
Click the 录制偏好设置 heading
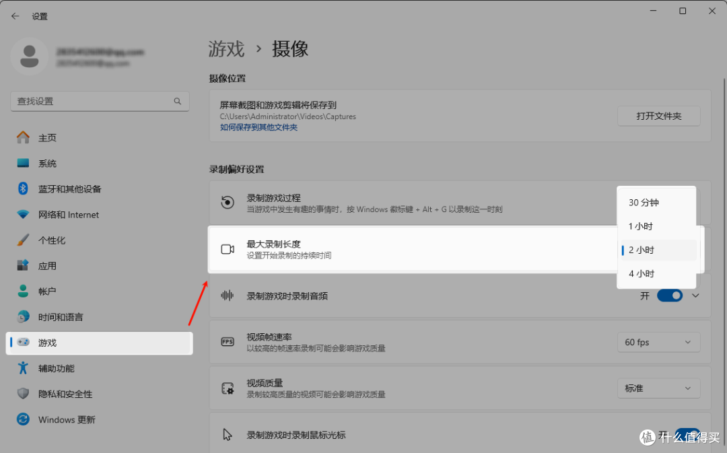point(236,169)
